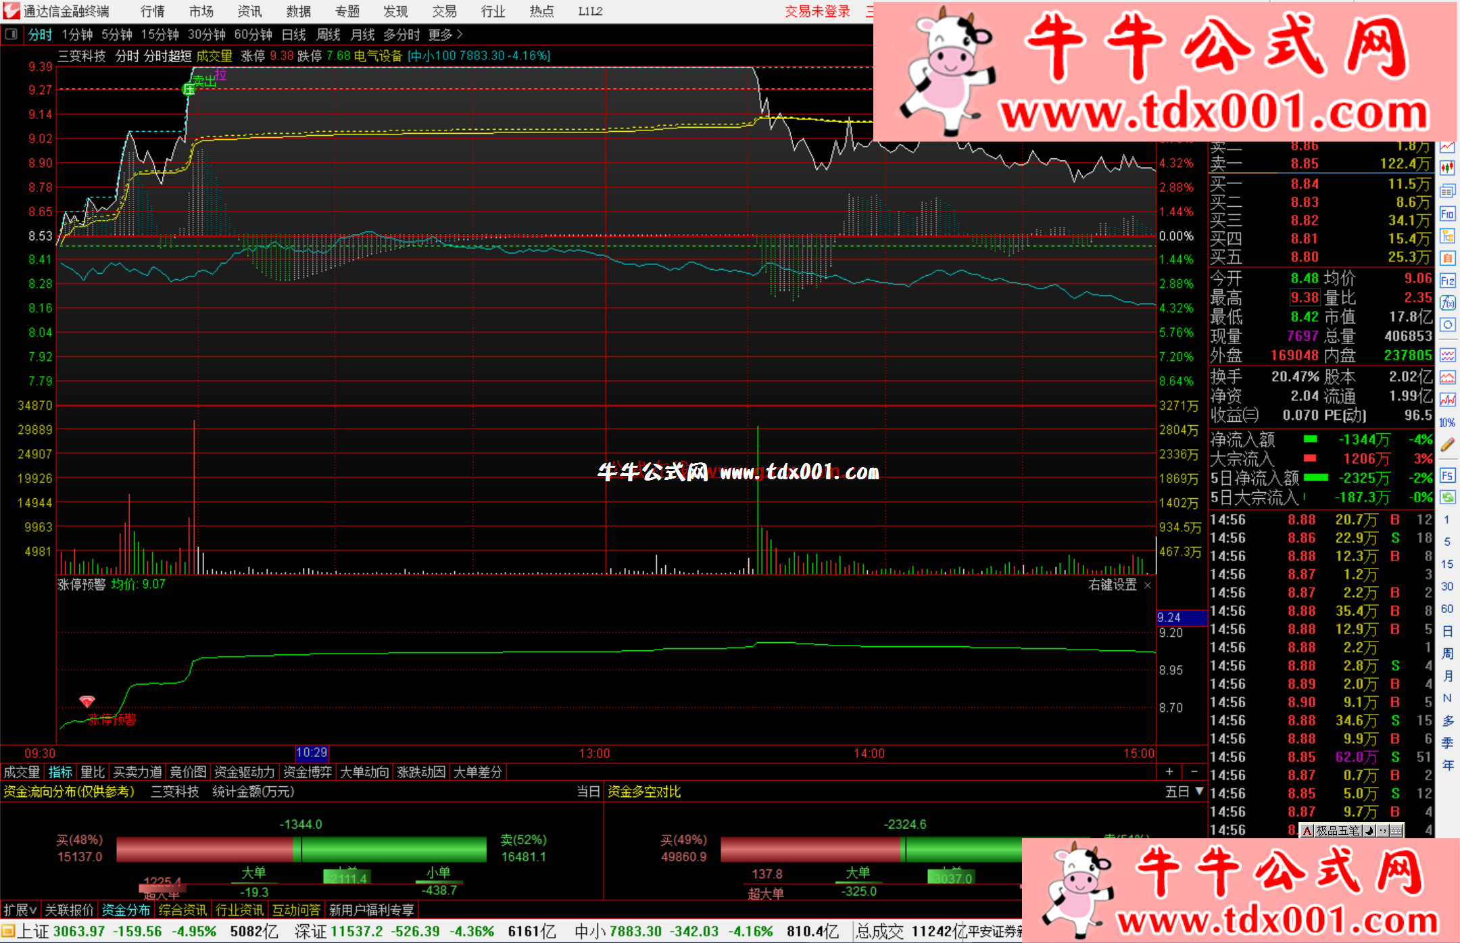Open the F12 trading icon

[1447, 281]
